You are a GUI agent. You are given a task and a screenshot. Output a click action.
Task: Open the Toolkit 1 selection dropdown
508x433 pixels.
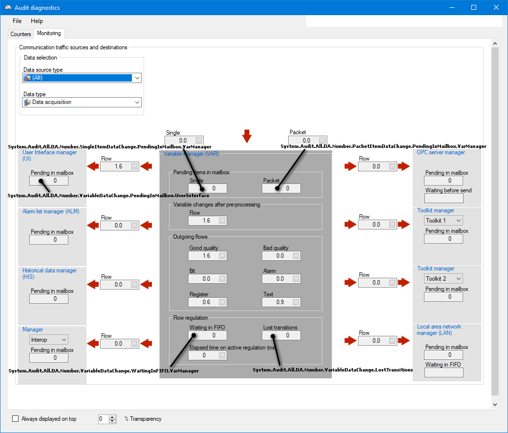pos(459,220)
